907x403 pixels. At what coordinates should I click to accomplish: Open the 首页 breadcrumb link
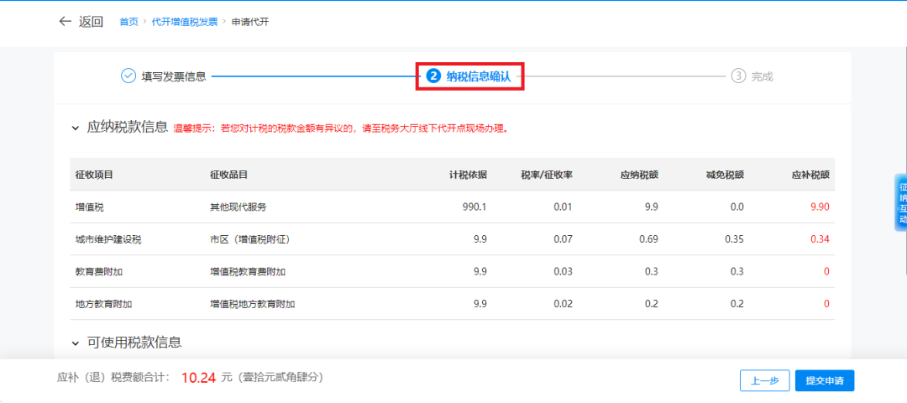129,22
